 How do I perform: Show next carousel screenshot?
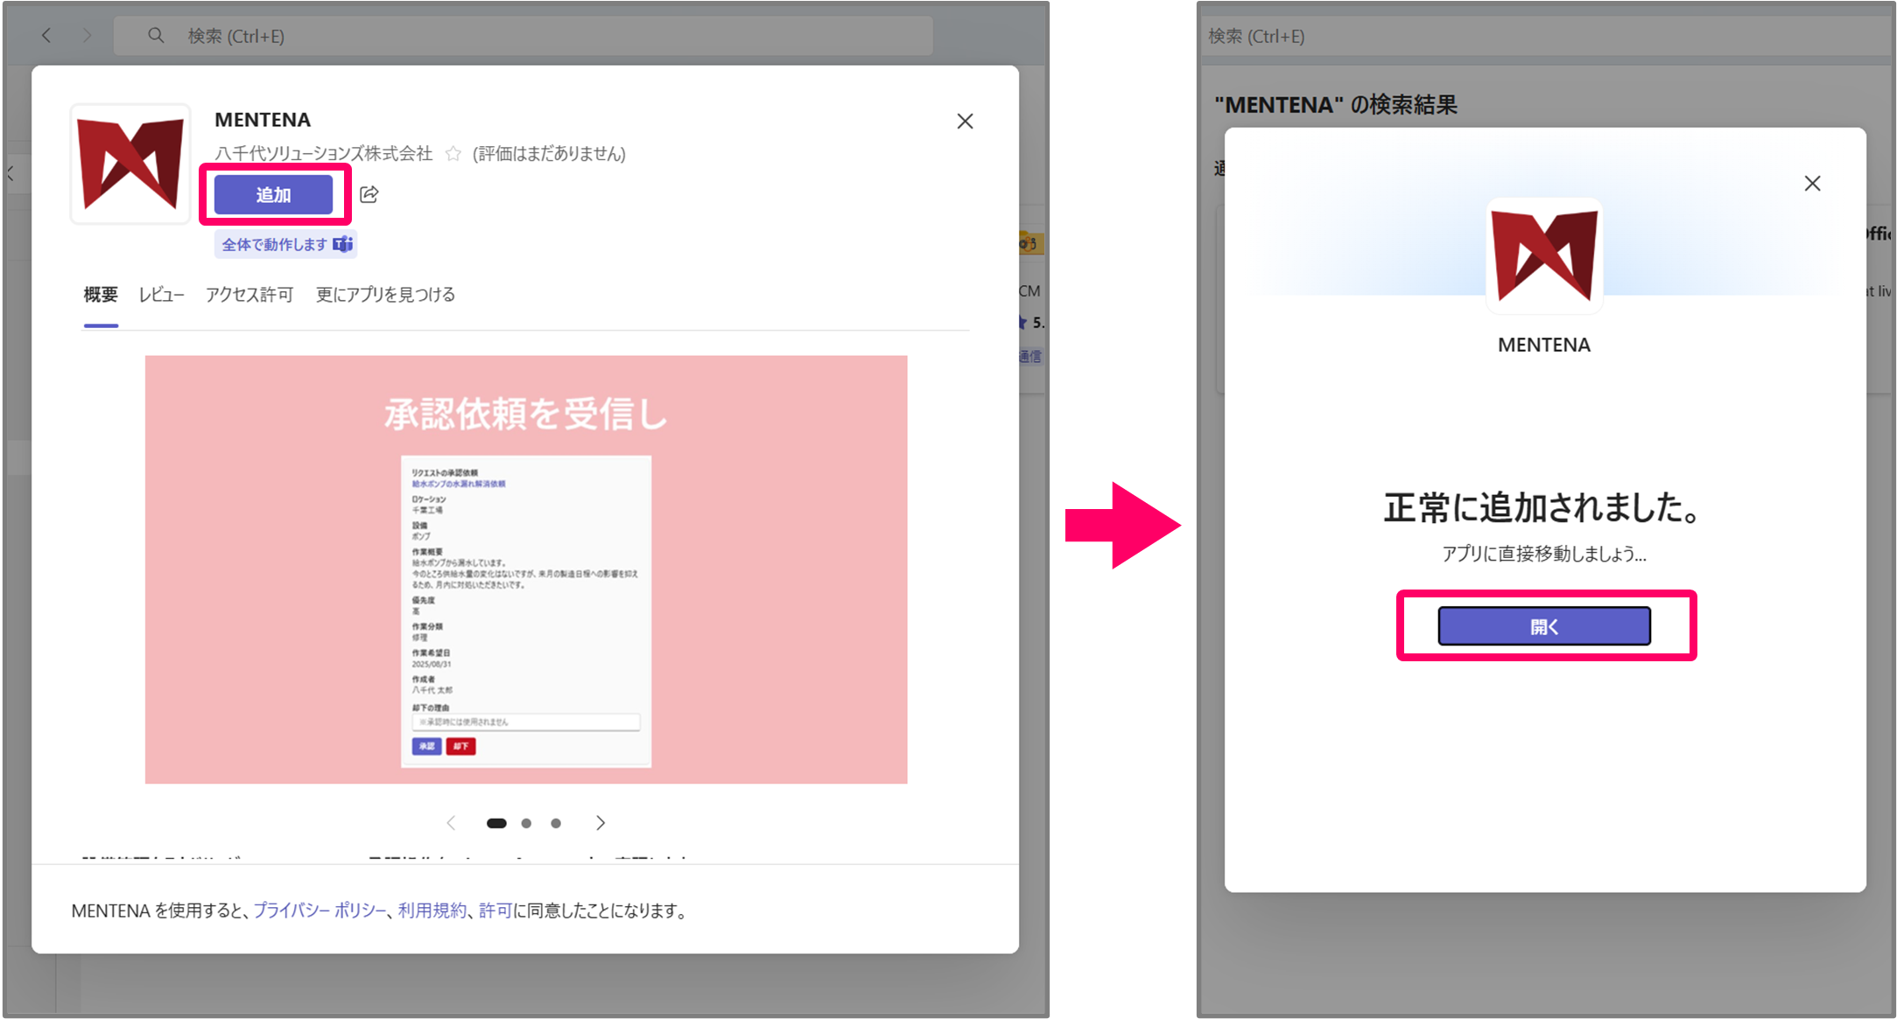[x=601, y=823]
